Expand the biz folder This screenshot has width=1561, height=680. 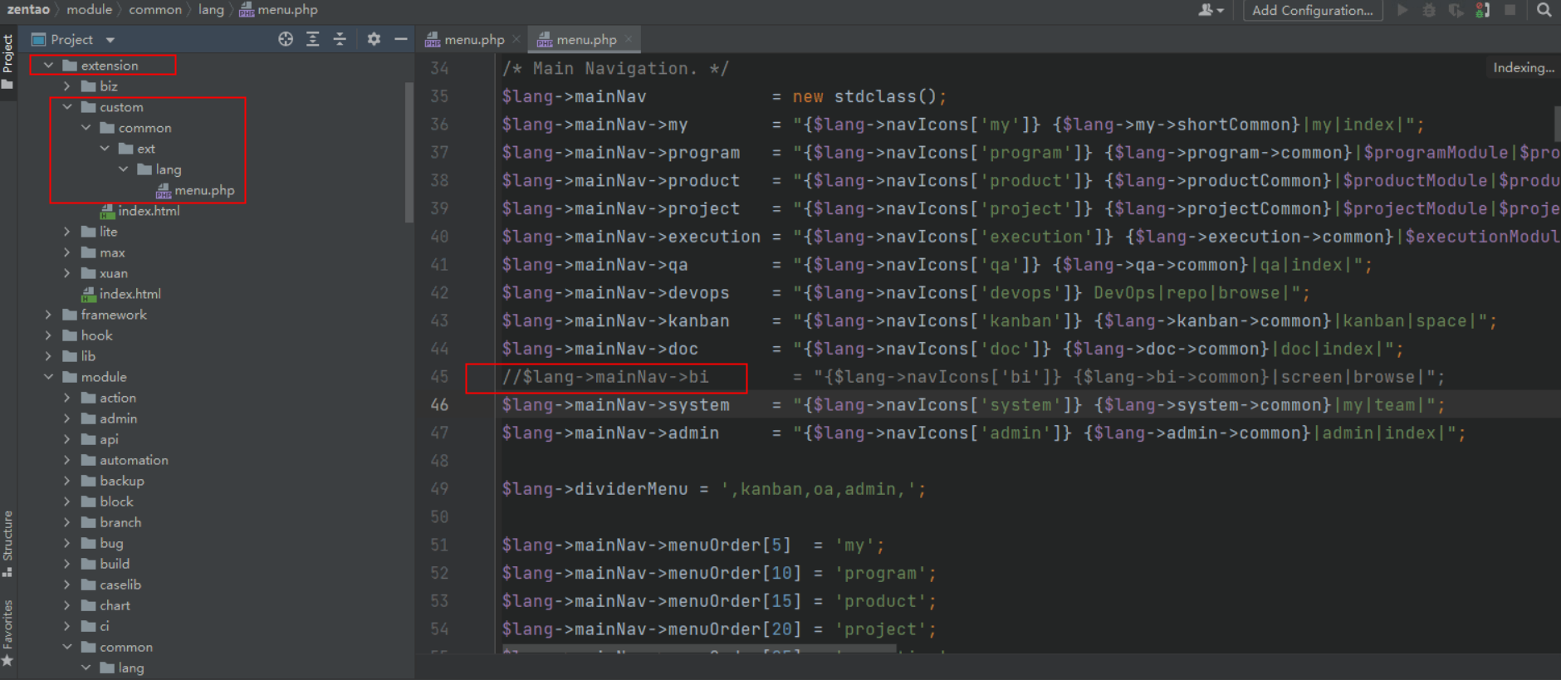(67, 86)
